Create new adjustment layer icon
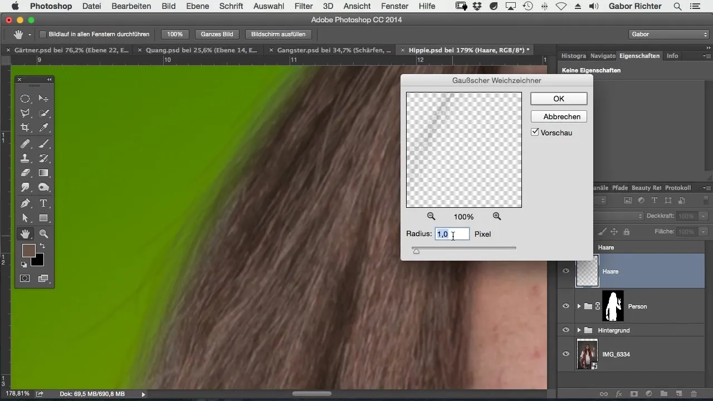The image size is (713, 401). click(x=649, y=394)
